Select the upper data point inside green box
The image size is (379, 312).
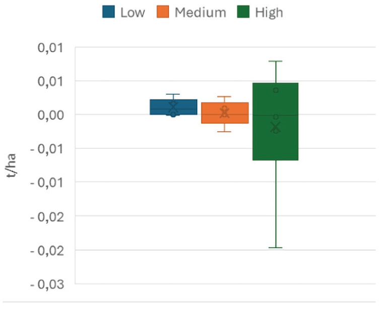(276, 90)
